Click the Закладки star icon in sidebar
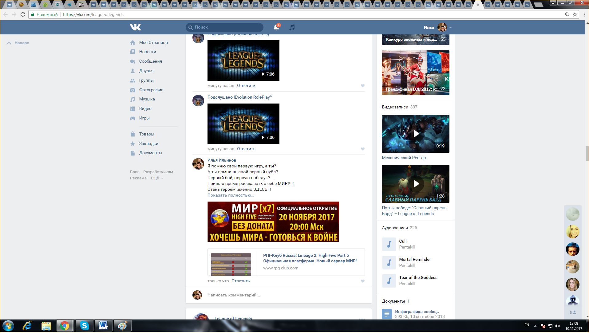 coord(132,143)
